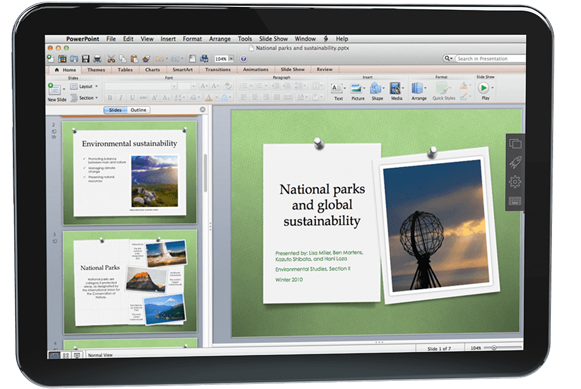This screenshot has height=389, width=581.
Task: Click the Save floppy disk icon
Action: click(x=85, y=59)
